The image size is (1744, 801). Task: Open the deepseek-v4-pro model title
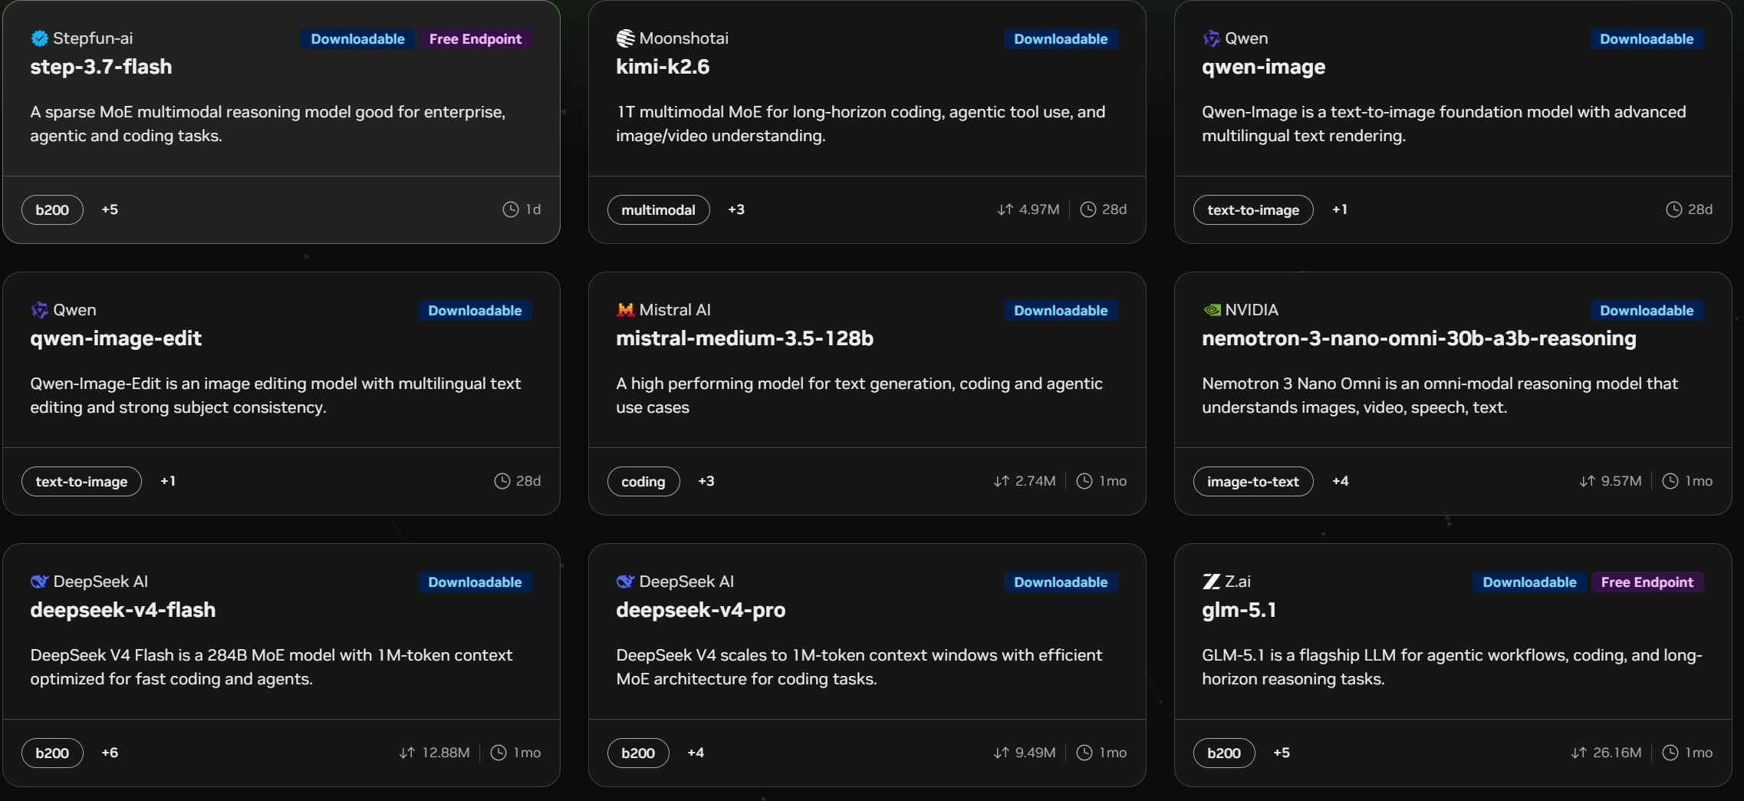(x=701, y=610)
